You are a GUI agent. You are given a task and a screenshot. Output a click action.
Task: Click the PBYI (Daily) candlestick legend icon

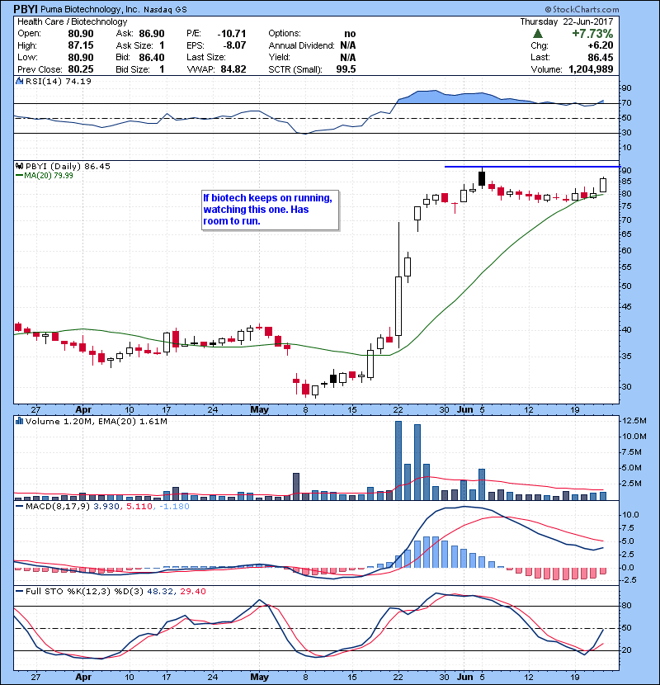20,167
